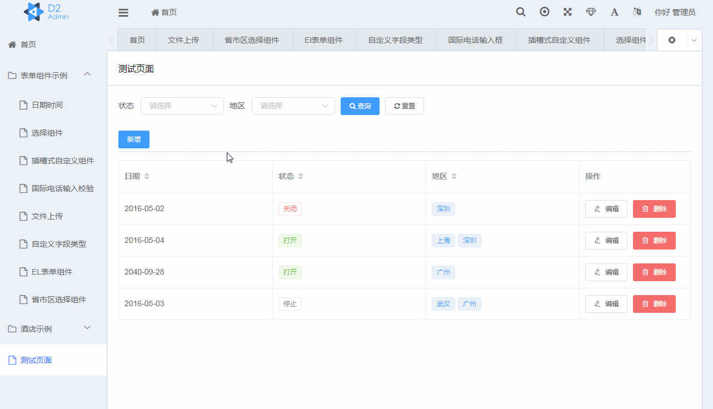The image size is (713, 409).
Task: Open 省市区选择组件 in the sidebar
Action: point(53,300)
